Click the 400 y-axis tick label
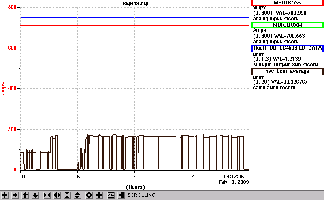 [x=12, y=88]
